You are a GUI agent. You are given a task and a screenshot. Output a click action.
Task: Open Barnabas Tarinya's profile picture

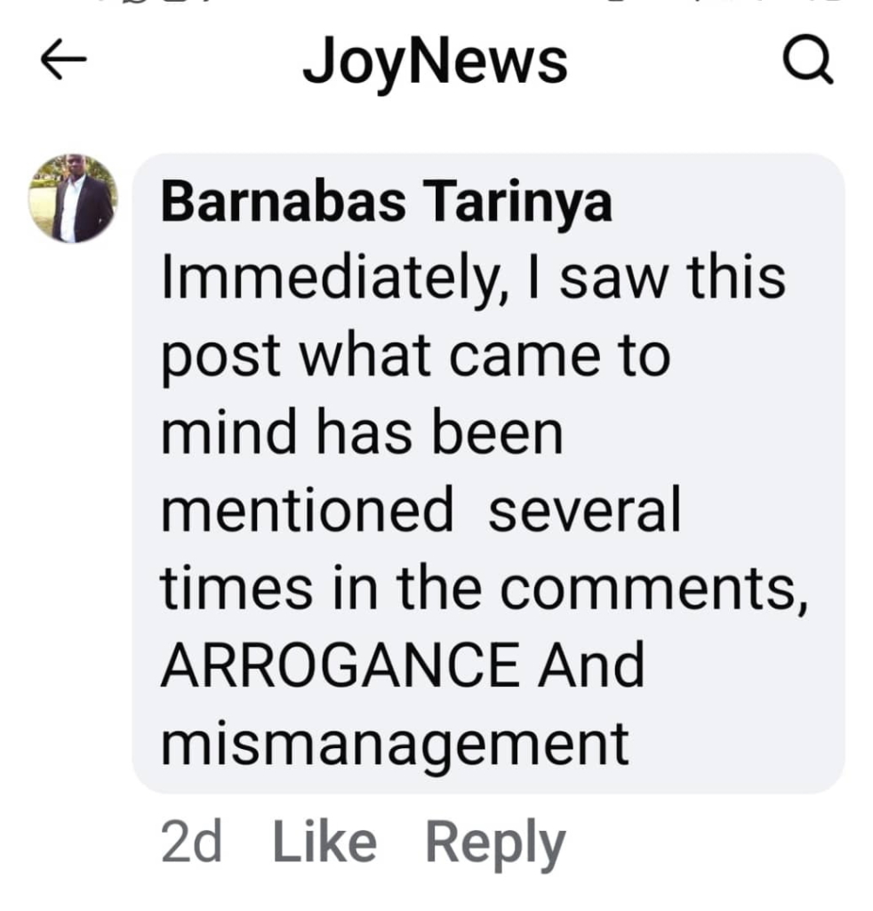(x=73, y=198)
